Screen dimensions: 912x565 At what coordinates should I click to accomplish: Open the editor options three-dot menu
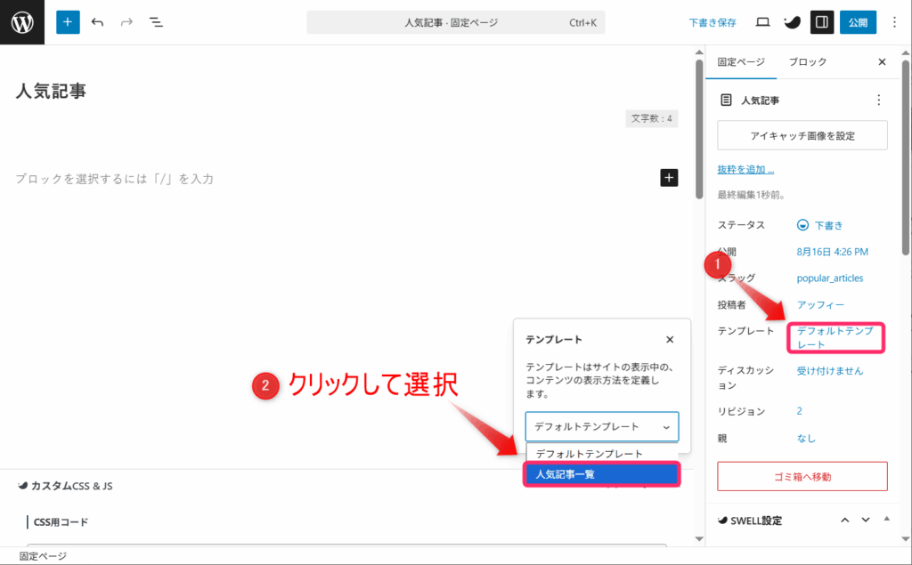click(894, 22)
